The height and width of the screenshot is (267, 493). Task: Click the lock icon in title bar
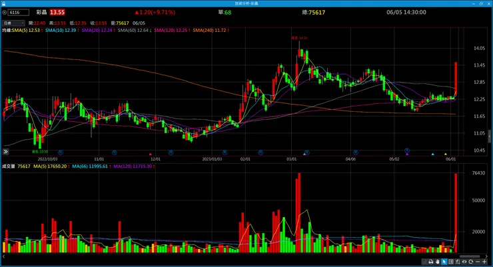(x=3, y=3)
